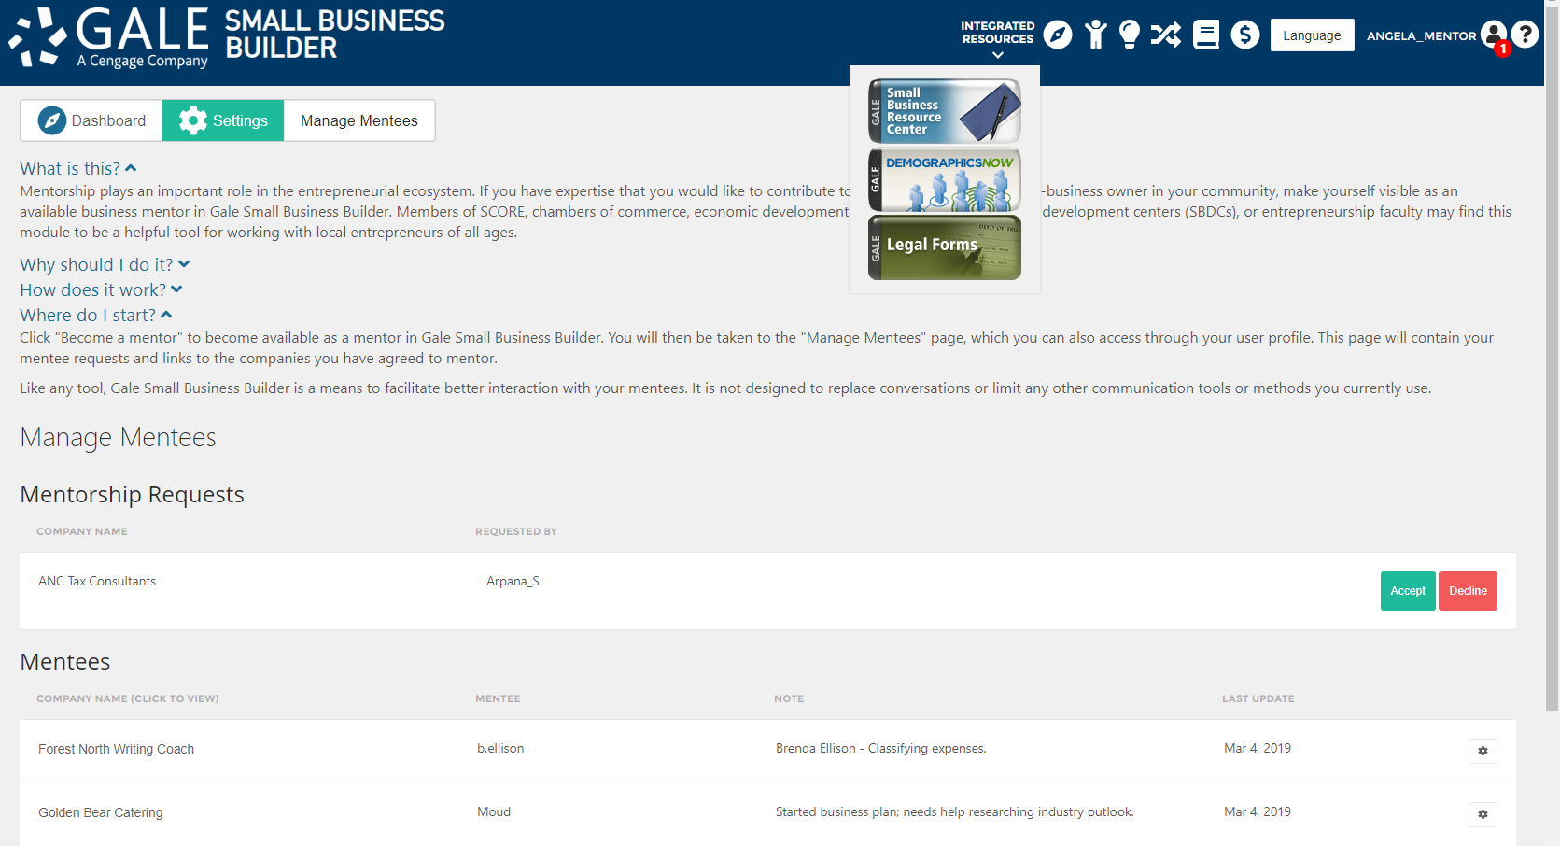1560x846 pixels.
Task: View Golden Bear Catering company
Action: coord(101,812)
